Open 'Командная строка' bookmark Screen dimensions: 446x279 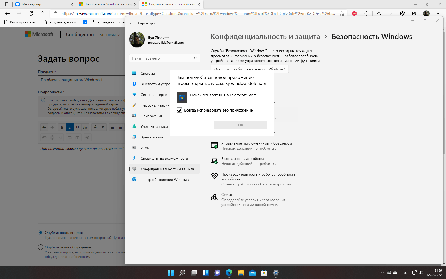coord(108,22)
